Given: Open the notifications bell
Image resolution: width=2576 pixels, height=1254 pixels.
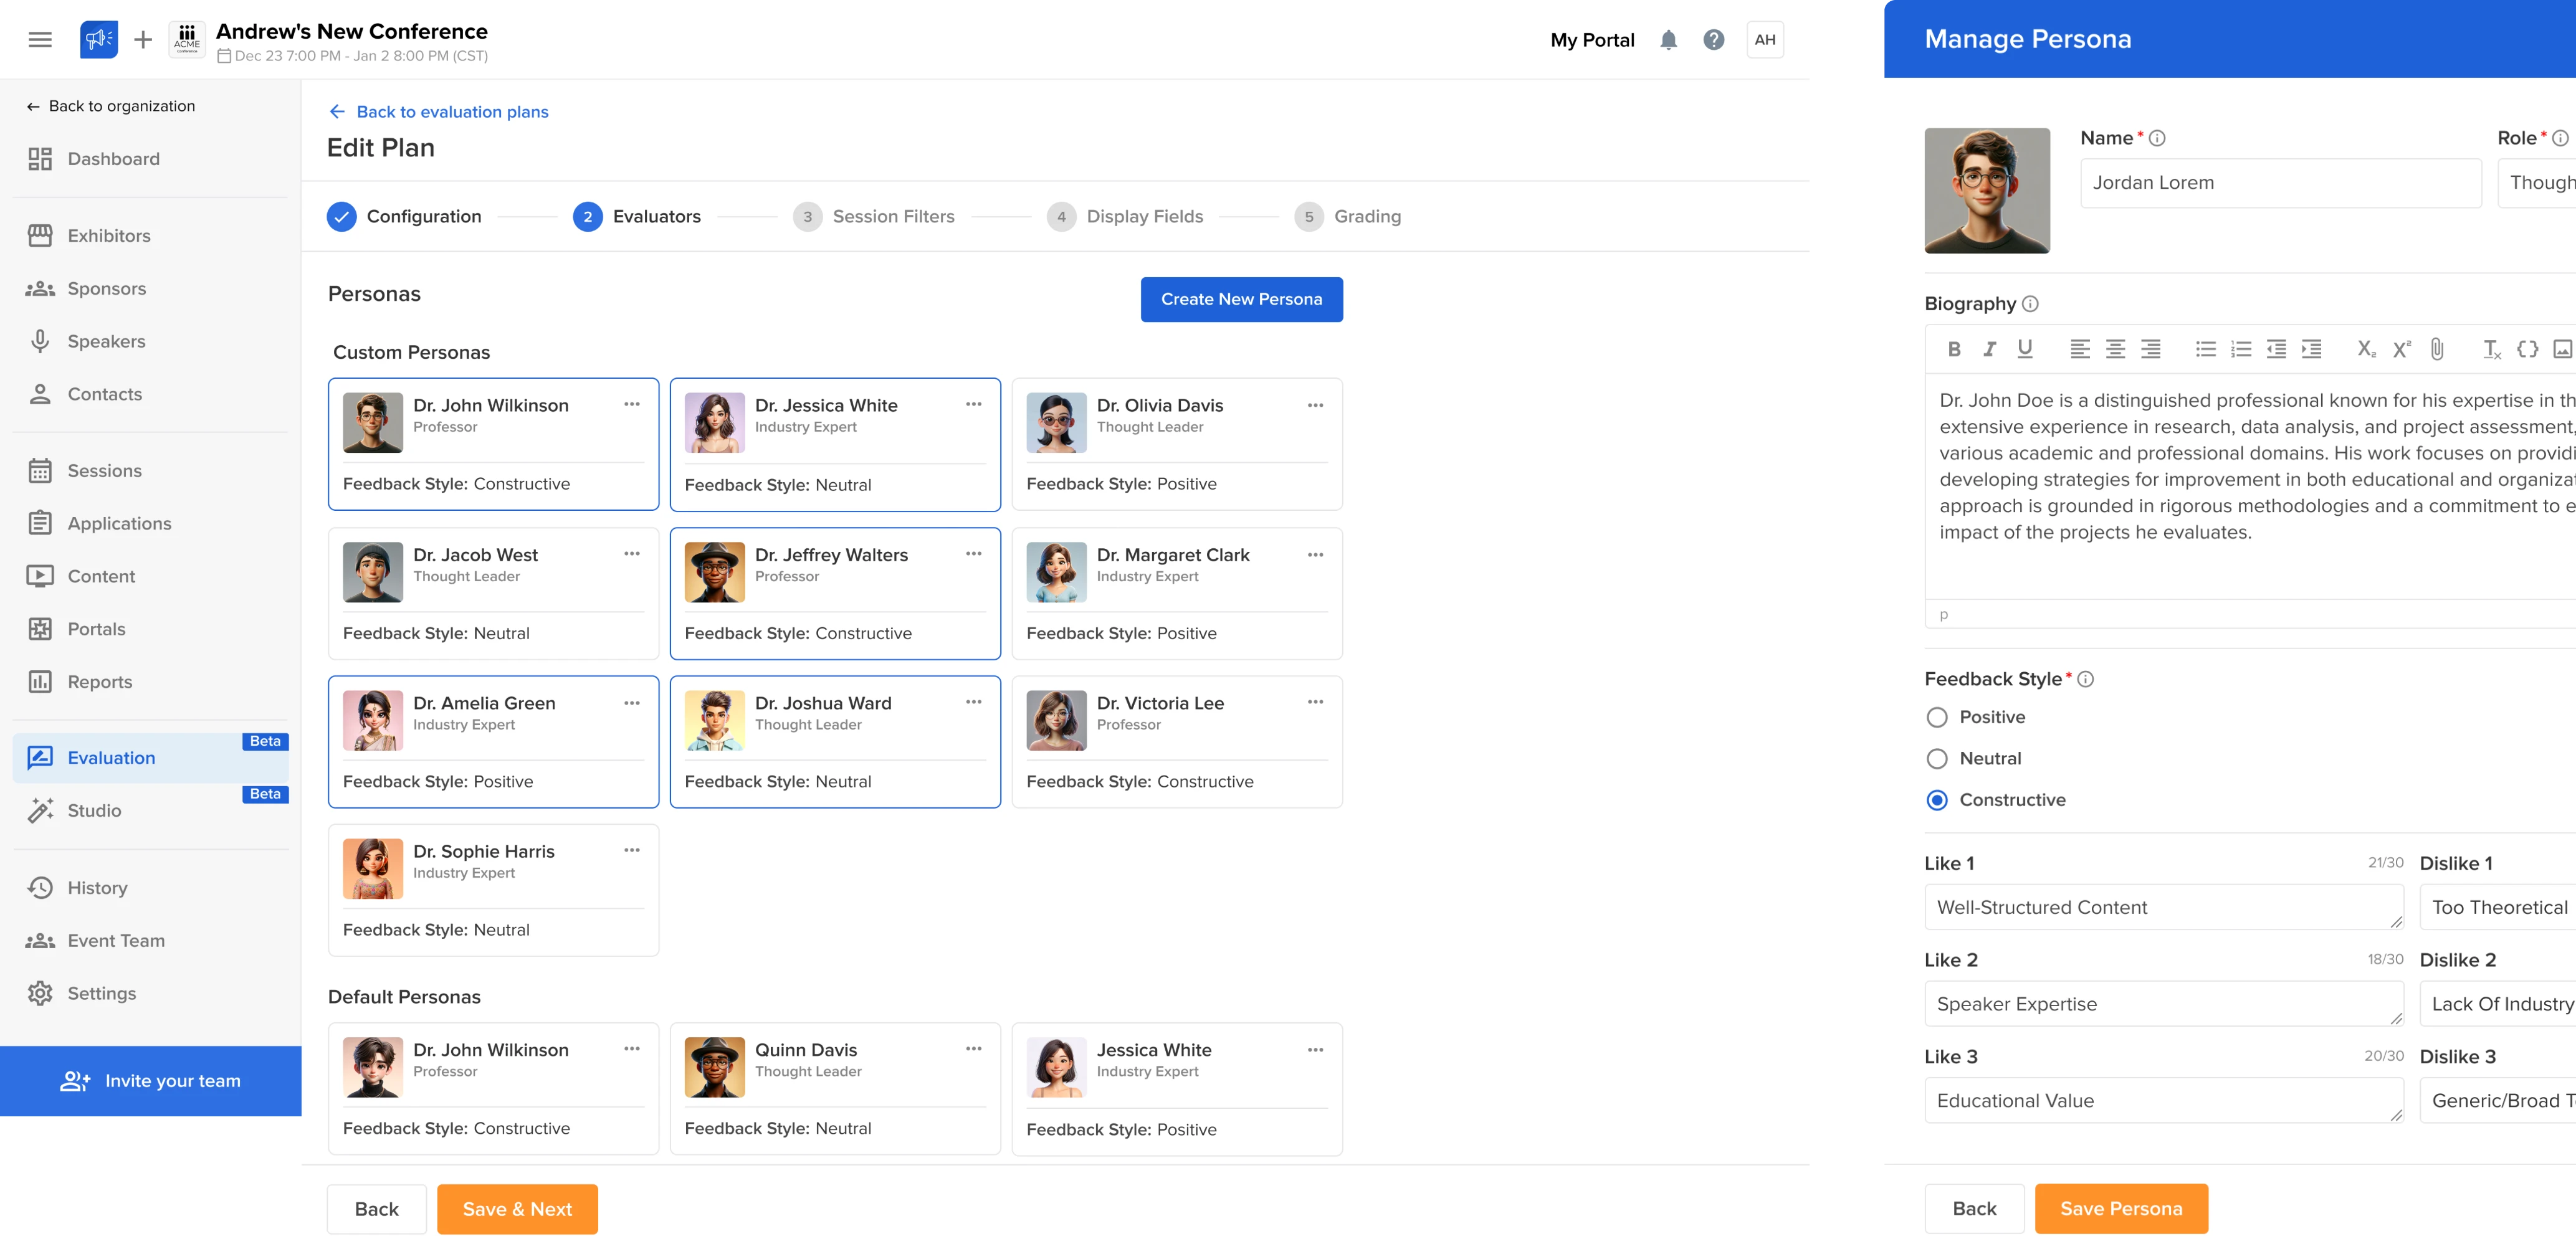Looking at the screenshot, I should coord(1668,40).
